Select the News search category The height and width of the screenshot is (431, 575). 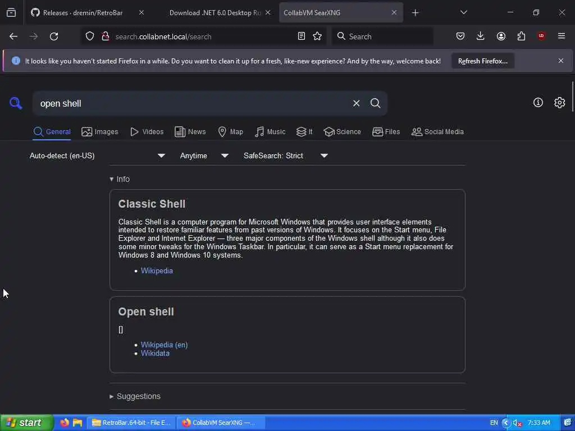[x=190, y=131]
